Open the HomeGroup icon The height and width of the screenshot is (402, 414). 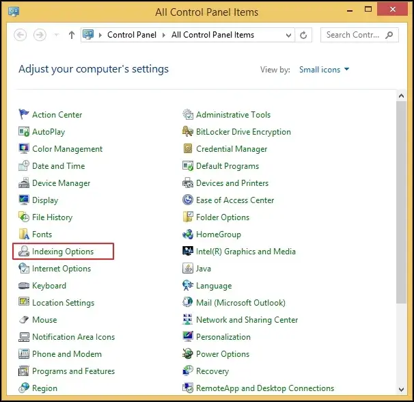point(188,234)
